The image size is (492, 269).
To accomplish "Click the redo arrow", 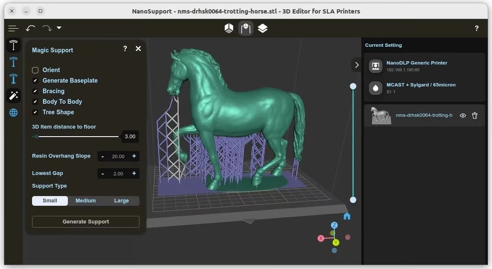I will tap(47, 28).
